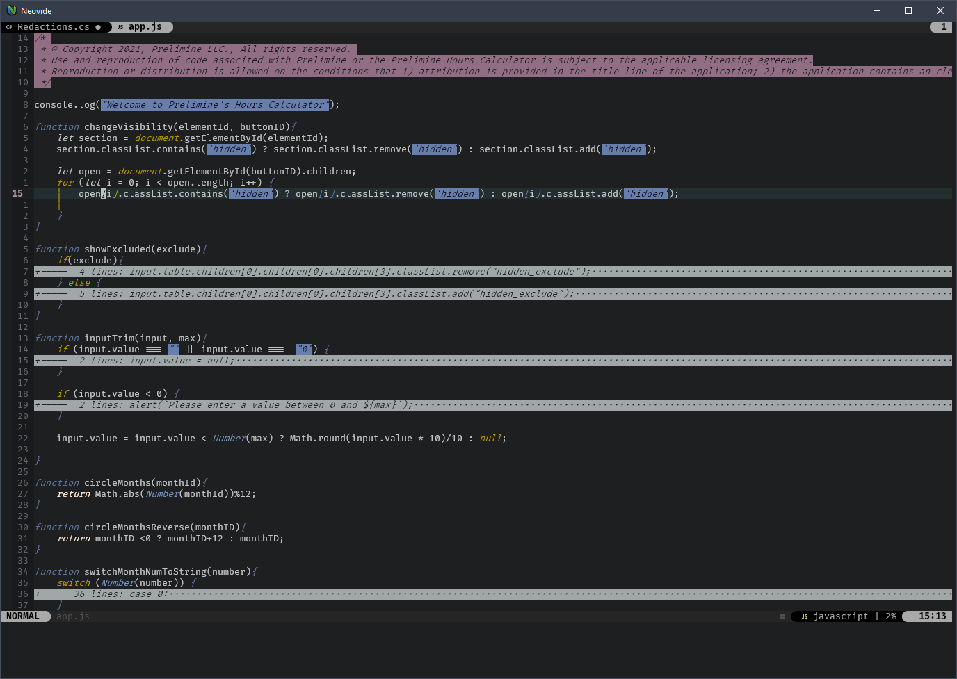Screen dimensions: 957x679
Task: Expand the 2-line fold with the alert message
Action: (x=493, y=405)
